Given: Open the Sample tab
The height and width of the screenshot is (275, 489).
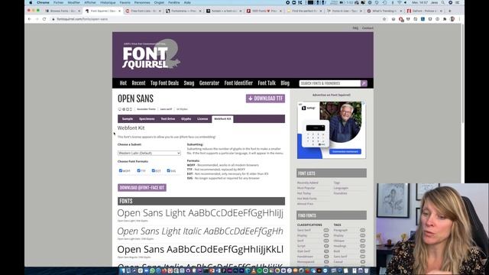Looking at the screenshot, I should pyautogui.click(x=128, y=119).
